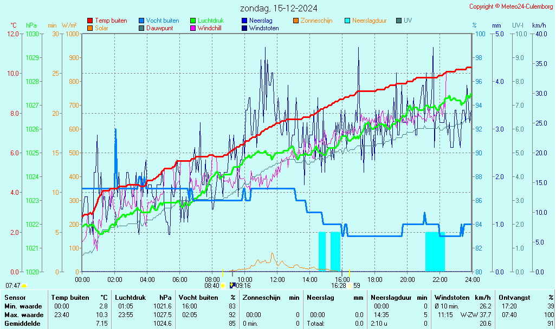Click the magenta Windchill legend square

[x=193, y=28]
